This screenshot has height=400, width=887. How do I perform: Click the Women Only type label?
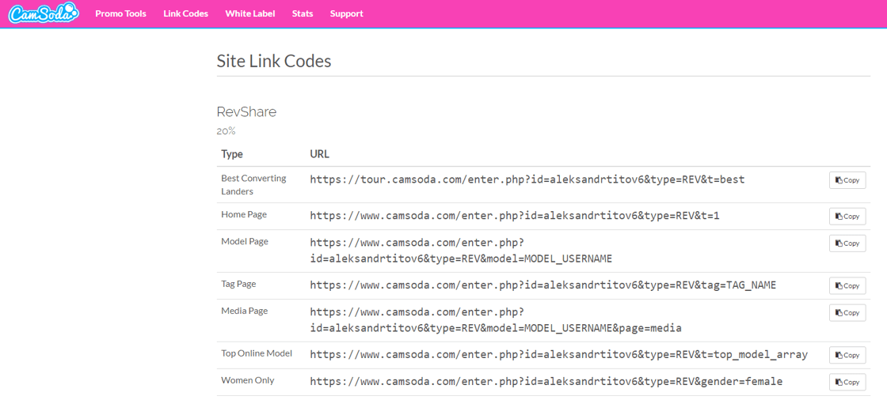248,380
